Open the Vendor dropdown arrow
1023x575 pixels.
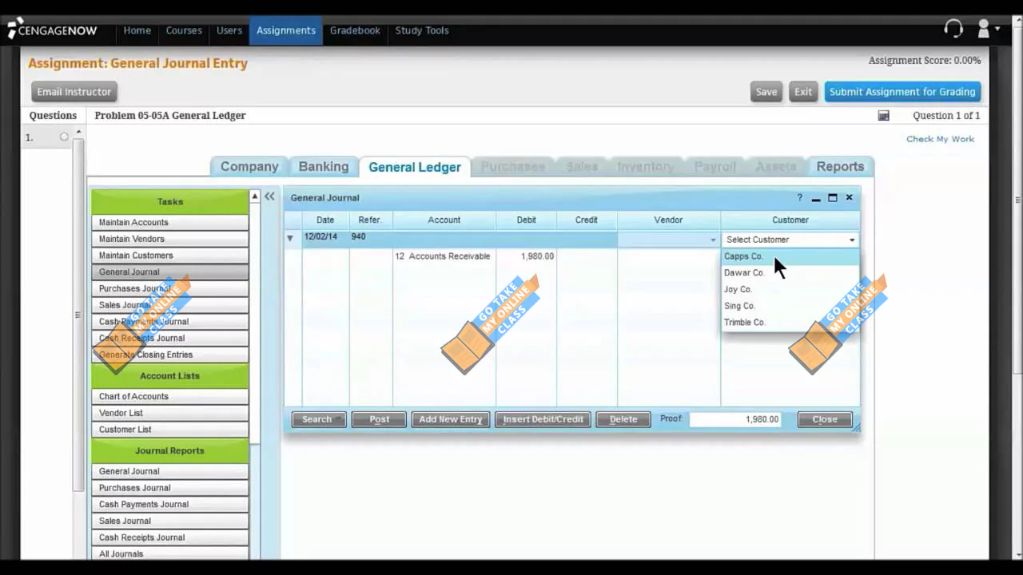click(713, 240)
